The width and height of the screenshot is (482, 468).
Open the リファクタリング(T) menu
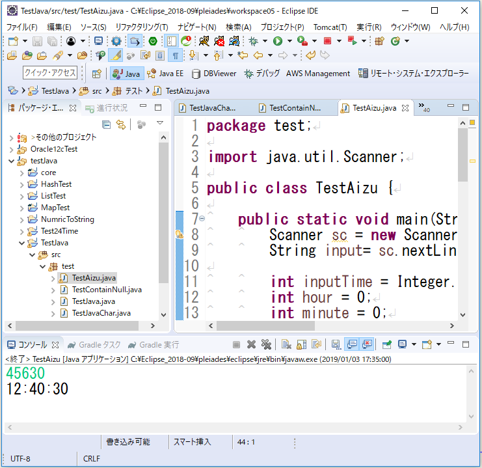142,27
